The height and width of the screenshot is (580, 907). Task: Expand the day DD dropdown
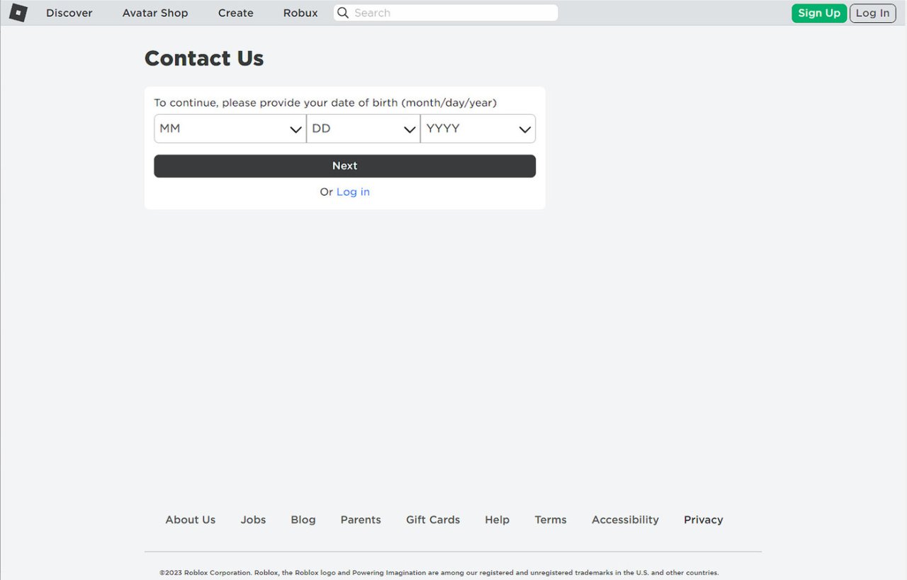(363, 129)
